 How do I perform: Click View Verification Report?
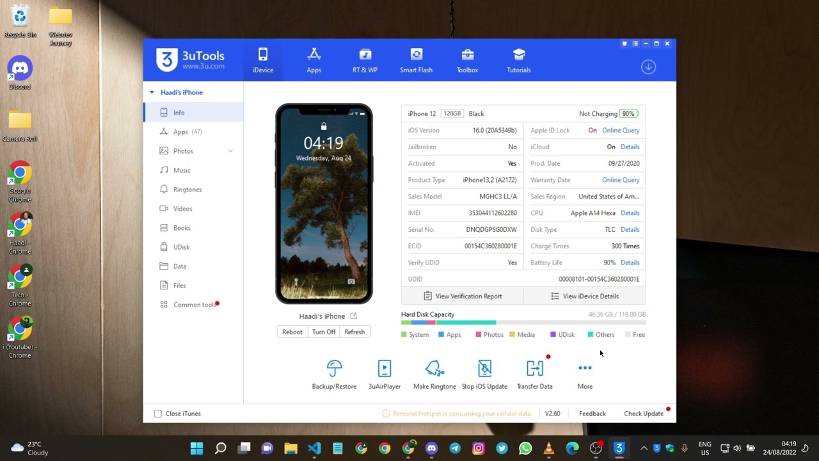[463, 296]
